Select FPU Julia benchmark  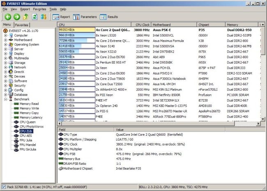pos(26,140)
